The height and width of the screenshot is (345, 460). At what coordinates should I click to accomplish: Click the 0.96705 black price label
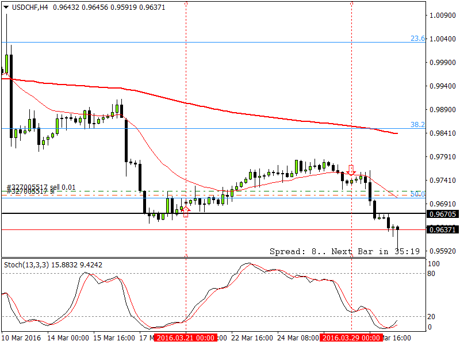pyautogui.click(x=442, y=214)
